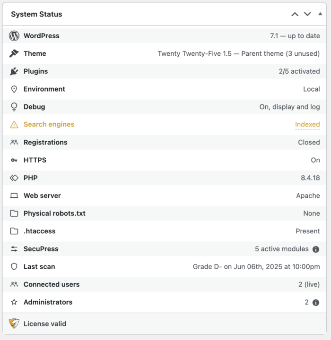Click the Search engines label
The width and height of the screenshot is (331, 340).
pos(49,124)
